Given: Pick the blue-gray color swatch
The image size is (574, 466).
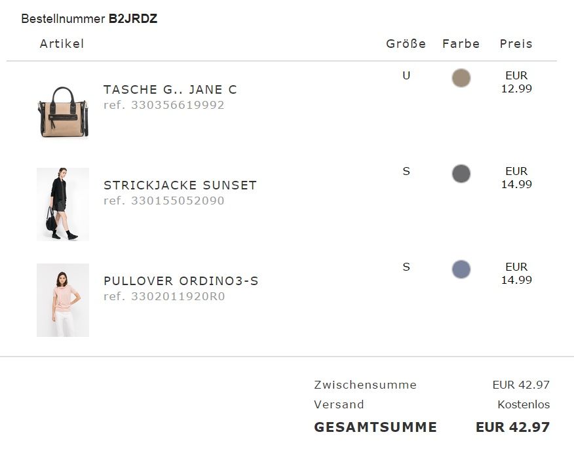Looking at the screenshot, I should (461, 269).
